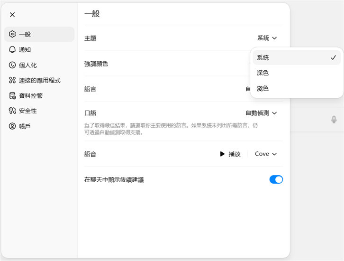Play the voice sample with 播放
Image resolution: width=344 pixels, height=261 pixels.
(230, 154)
